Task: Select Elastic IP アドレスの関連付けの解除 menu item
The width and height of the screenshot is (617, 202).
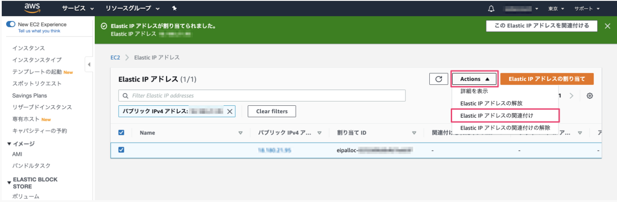Action: (x=505, y=128)
